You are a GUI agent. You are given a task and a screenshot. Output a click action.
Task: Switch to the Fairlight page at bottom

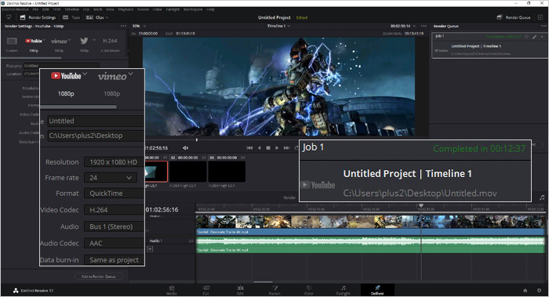click(344, 290)
